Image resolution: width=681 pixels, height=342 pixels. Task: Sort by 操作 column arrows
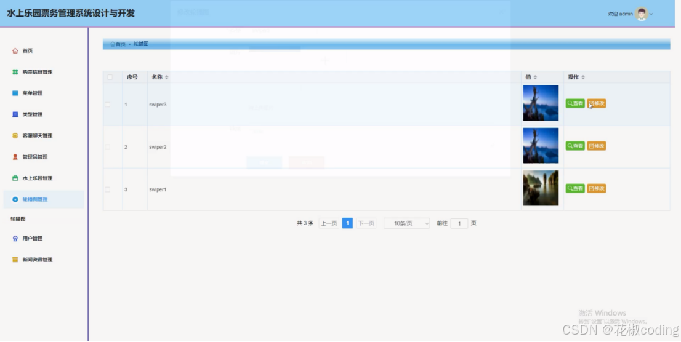point(583,78)
